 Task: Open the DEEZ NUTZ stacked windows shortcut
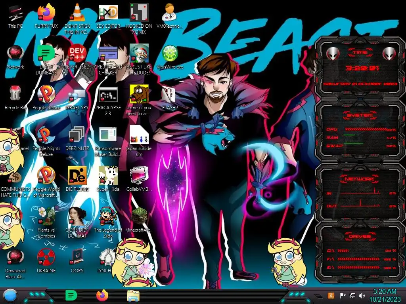(77, 139)
